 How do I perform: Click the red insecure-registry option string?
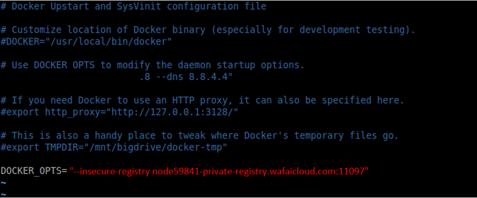point(219,171)
